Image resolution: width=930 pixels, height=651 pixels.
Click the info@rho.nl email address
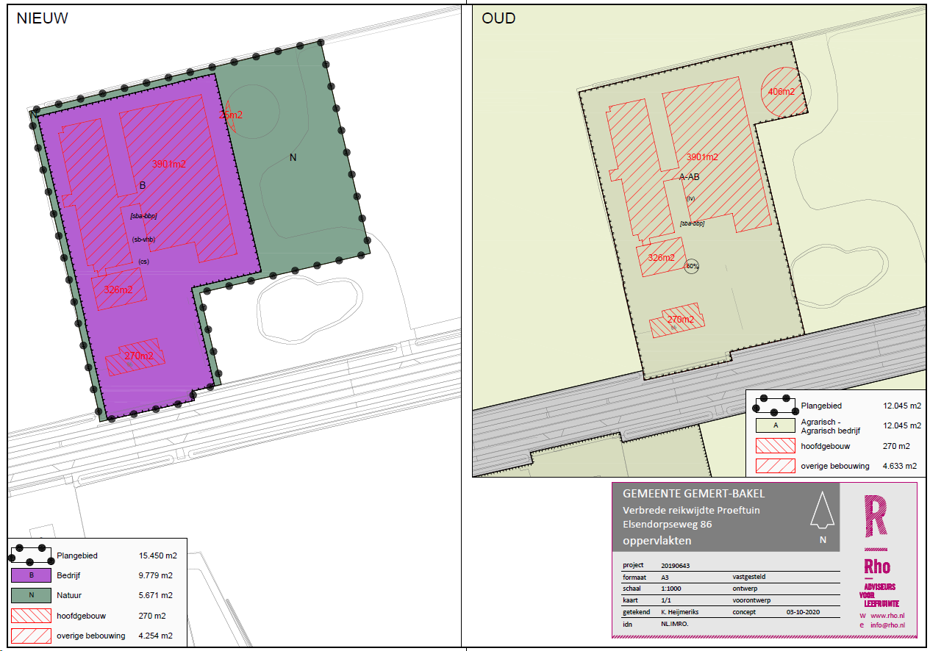(x=887, y=626)
